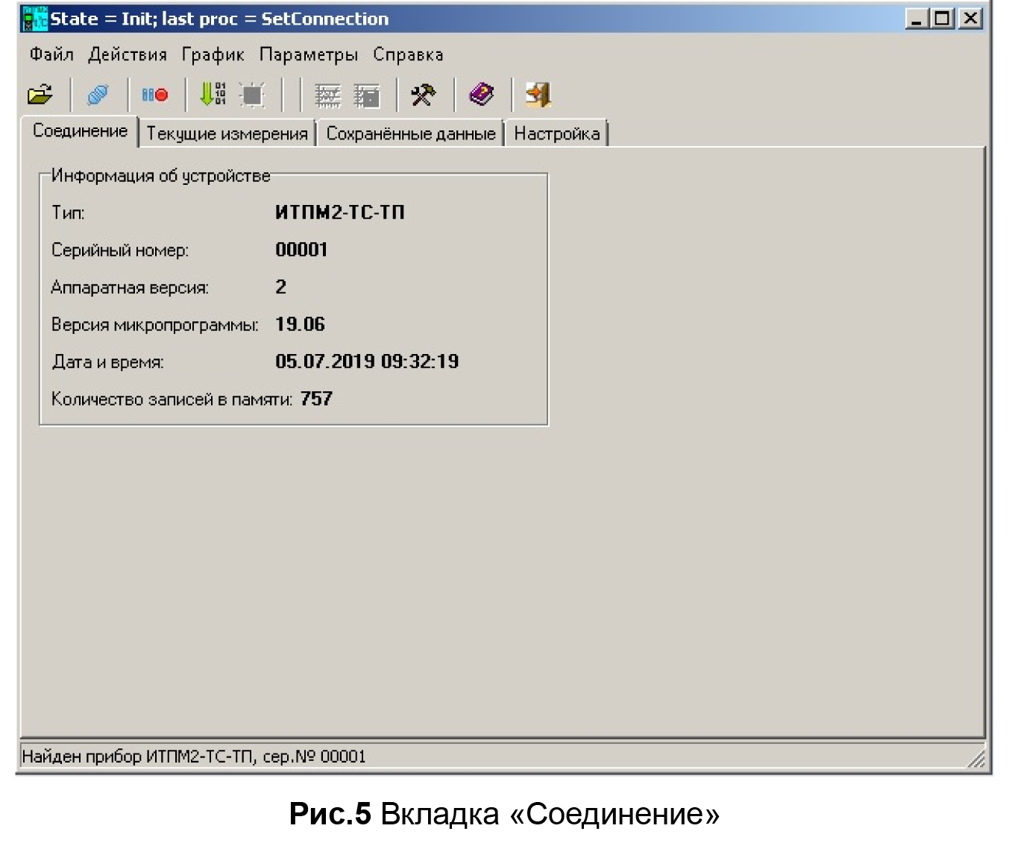Click the second grayed-out table icon
This screenshot has width=1012, height=846.
pos(367,95)
